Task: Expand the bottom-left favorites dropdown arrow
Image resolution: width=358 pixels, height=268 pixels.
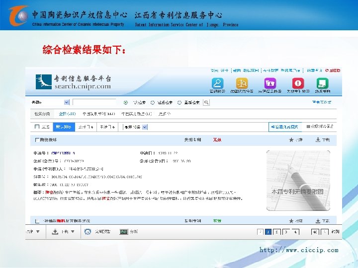Action: click(38, 232)
